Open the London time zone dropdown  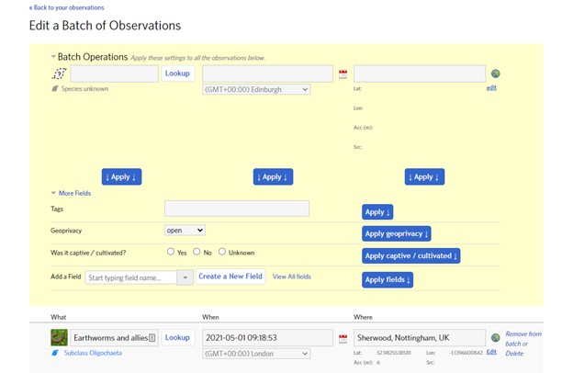256,354
